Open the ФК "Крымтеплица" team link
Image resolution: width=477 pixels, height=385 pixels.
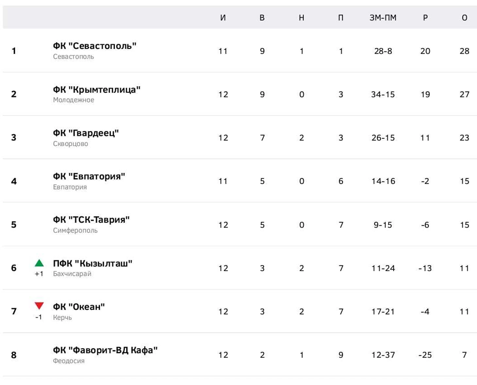[x=96, y=89]
